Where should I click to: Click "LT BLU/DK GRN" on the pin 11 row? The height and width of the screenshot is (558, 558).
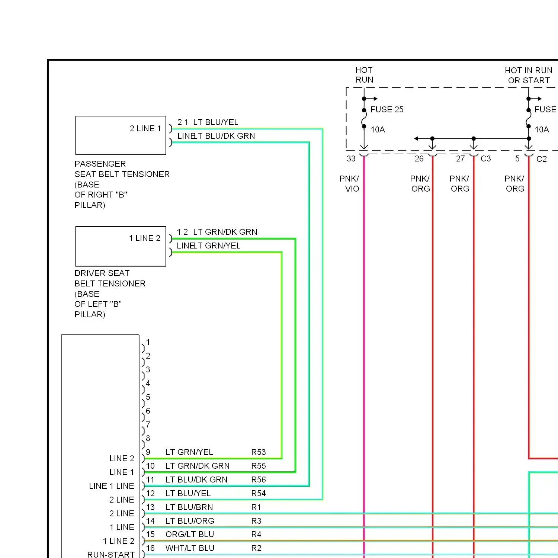[x=196, y=480]
